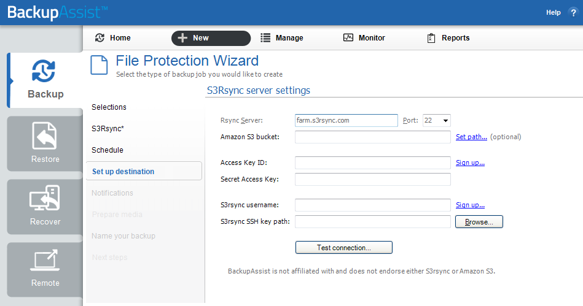
Task: Select the Notifications wizard step
Action: tap(112, 193)
